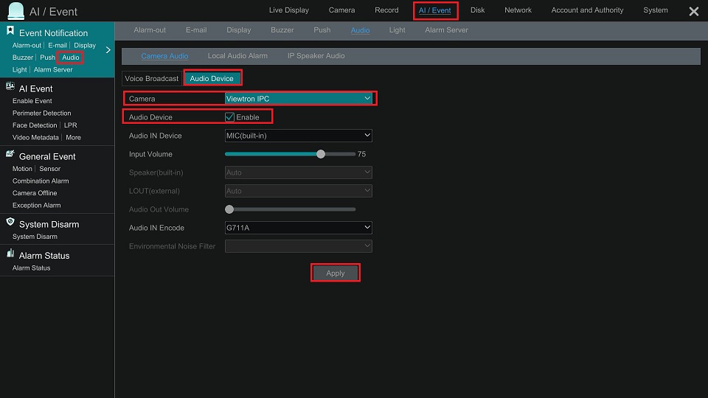Open the Audio IN Encode dropdown
Screen dimensions: 708x398
[x=299, y=228]
